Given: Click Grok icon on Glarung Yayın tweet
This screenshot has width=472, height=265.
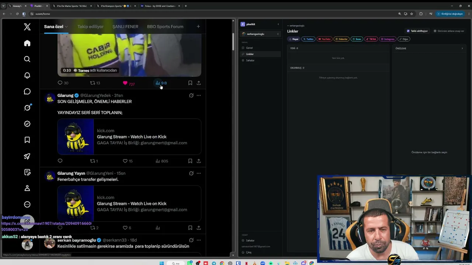Looking at the screenshot, I should point(191,173).
